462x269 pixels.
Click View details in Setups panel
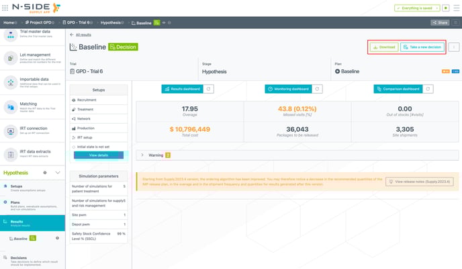[98, 155]
